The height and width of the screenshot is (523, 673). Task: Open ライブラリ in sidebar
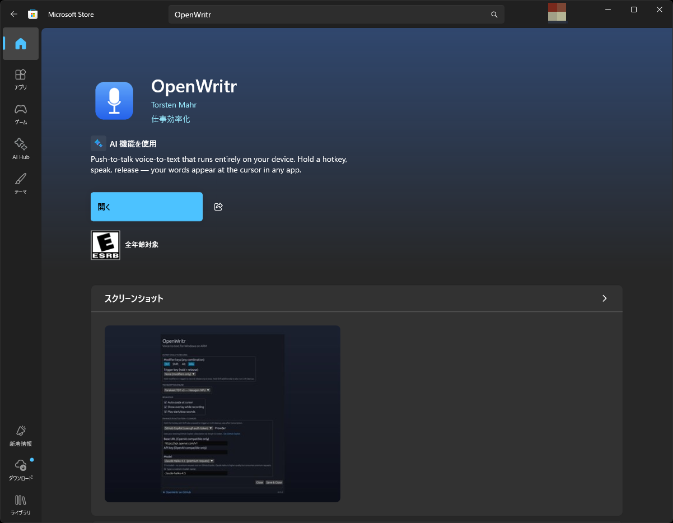tap(21, 505)
